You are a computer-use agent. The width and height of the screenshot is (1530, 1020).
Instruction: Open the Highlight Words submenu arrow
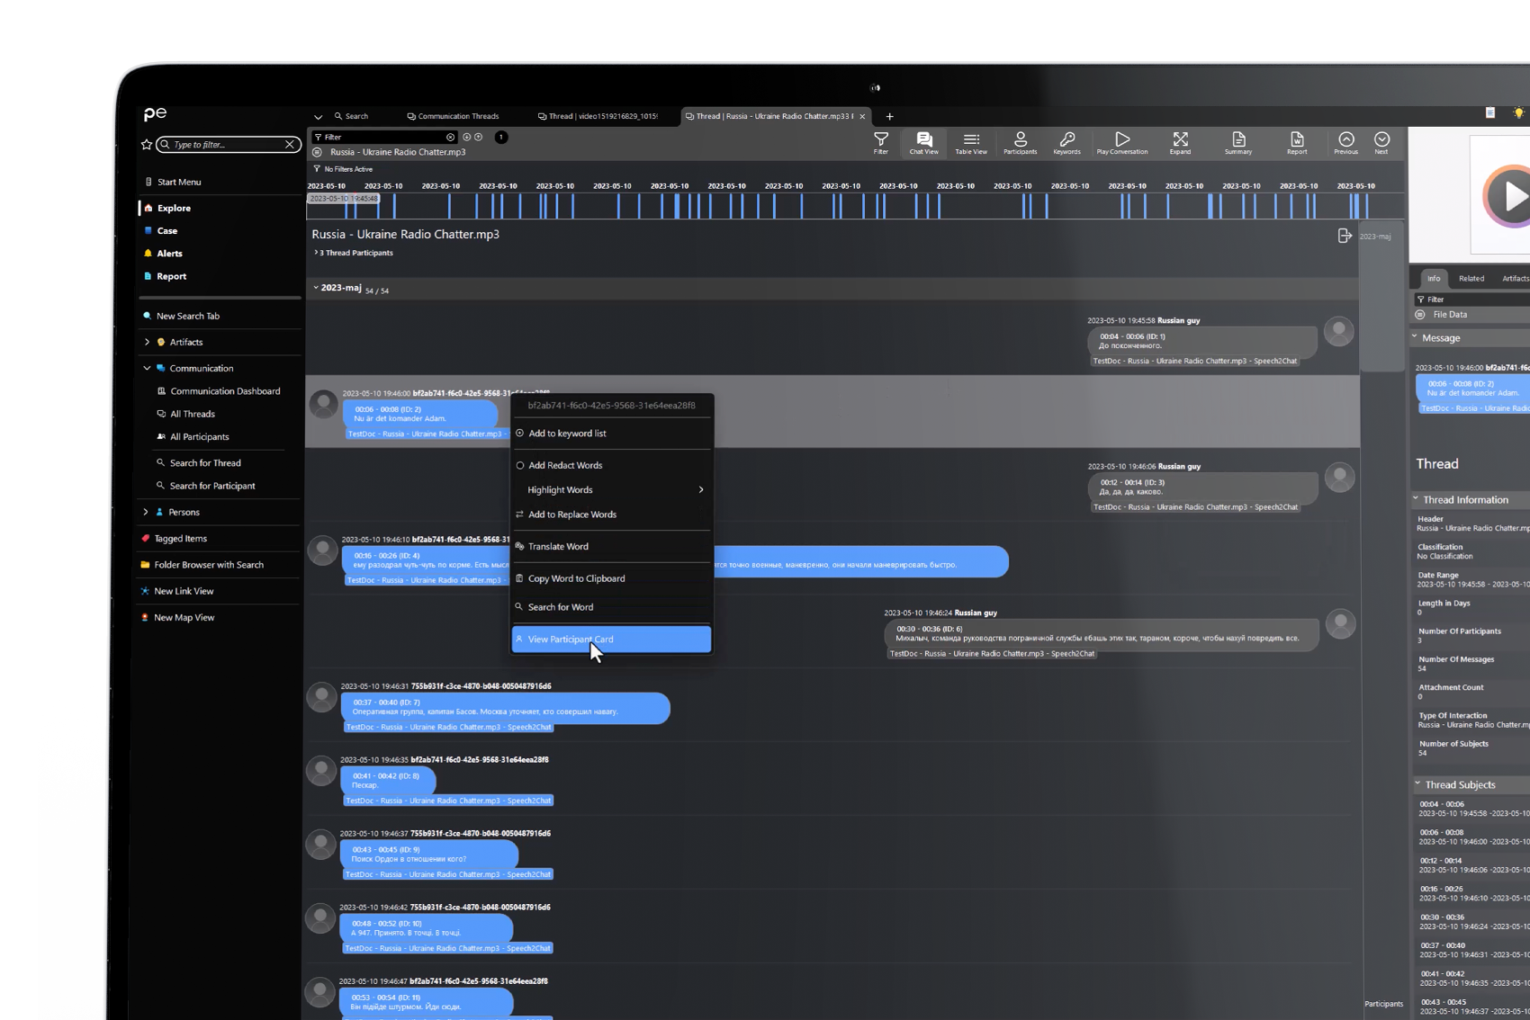tap(701, 490)
